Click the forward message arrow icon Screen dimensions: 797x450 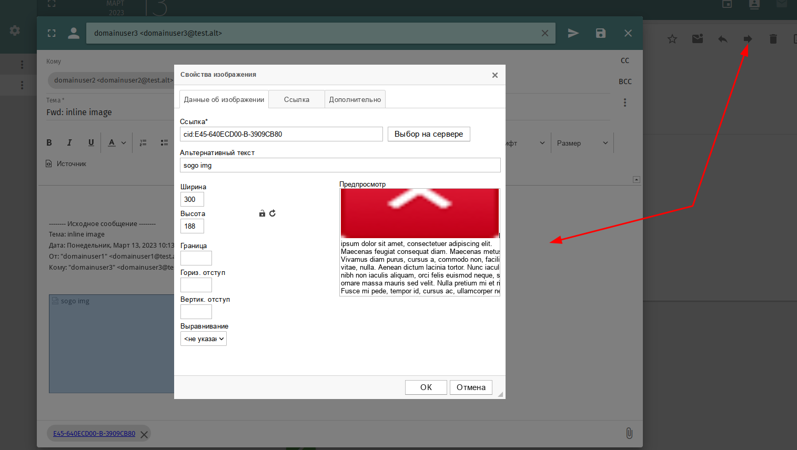tap(748, 39)
